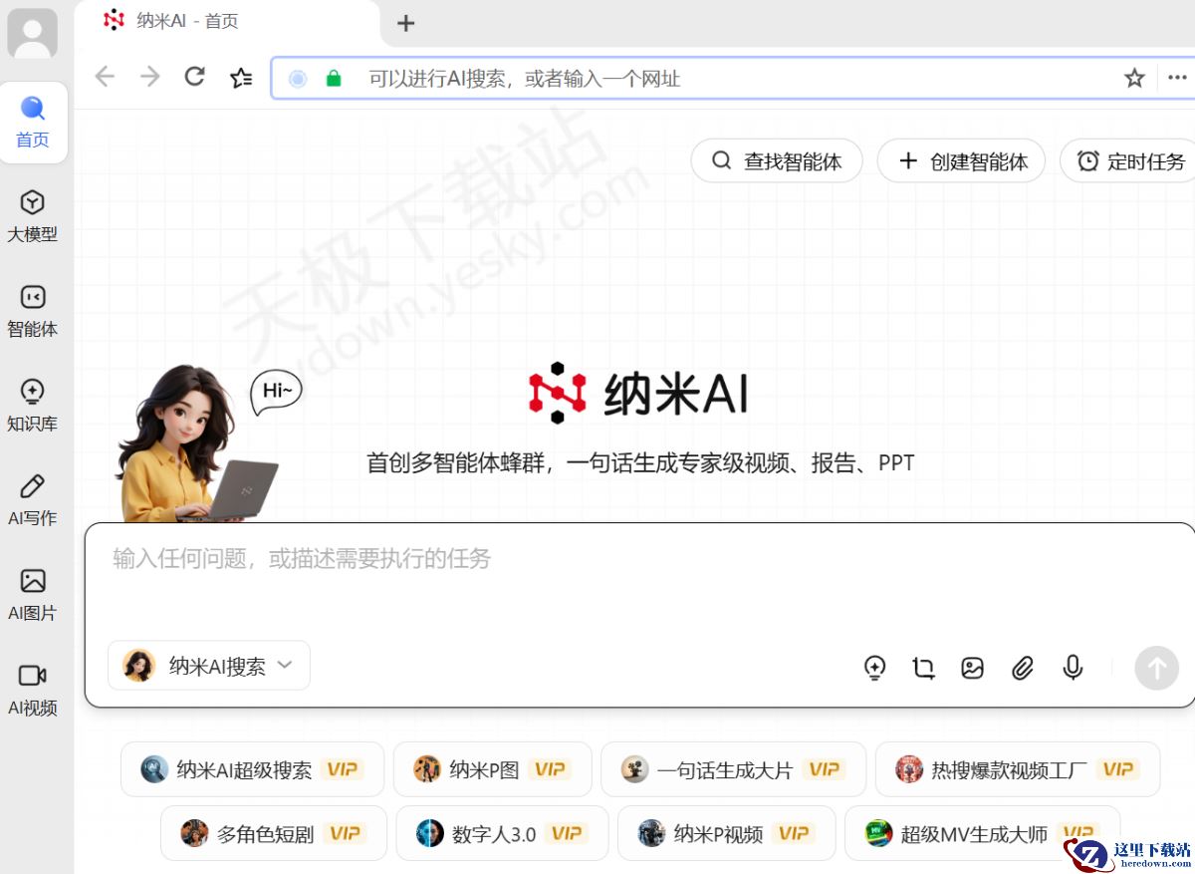Click the user profile avatar icon
This screenshot has width=1195, height=874.
tap(32, 33)
